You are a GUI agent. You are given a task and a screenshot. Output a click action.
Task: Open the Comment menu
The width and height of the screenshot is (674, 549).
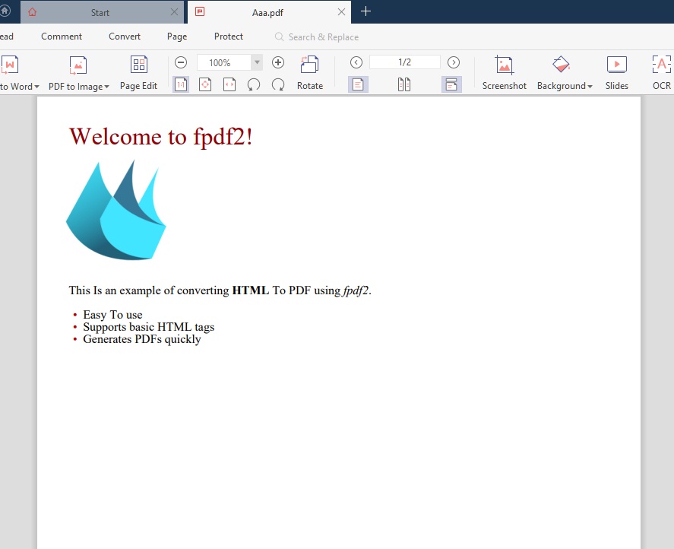coord(62,36)
